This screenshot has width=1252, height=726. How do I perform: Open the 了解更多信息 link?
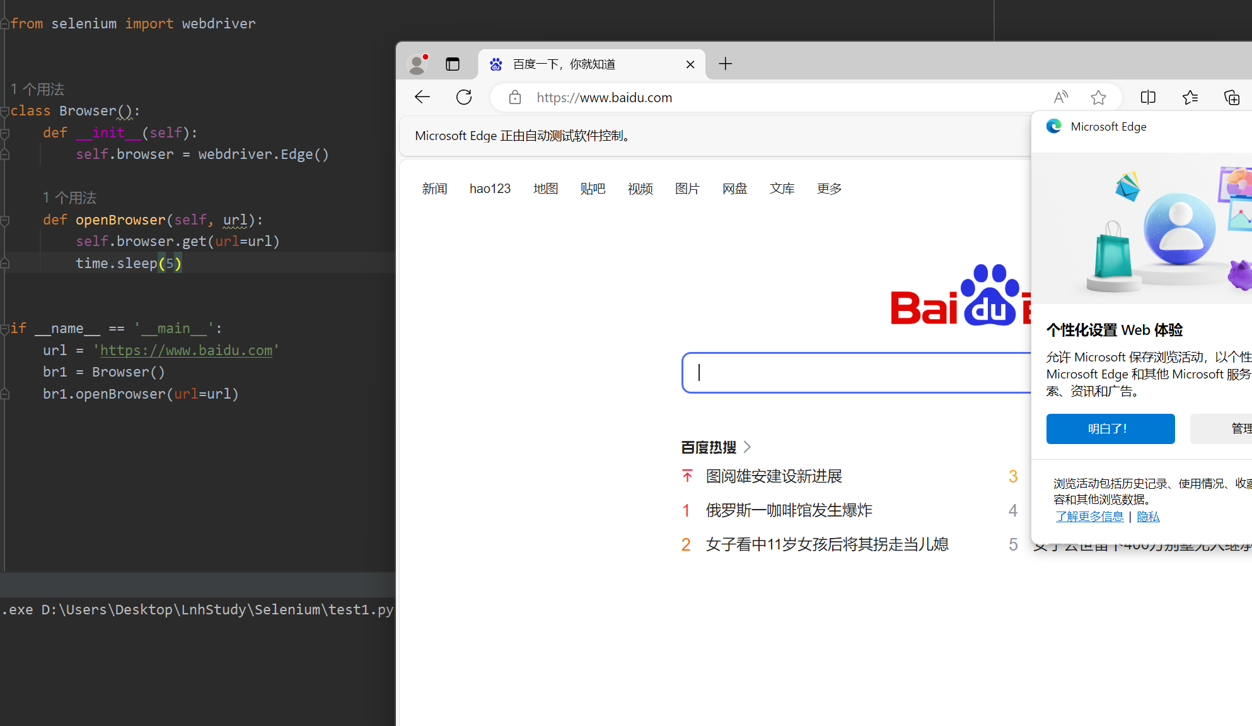[1089, 517]
